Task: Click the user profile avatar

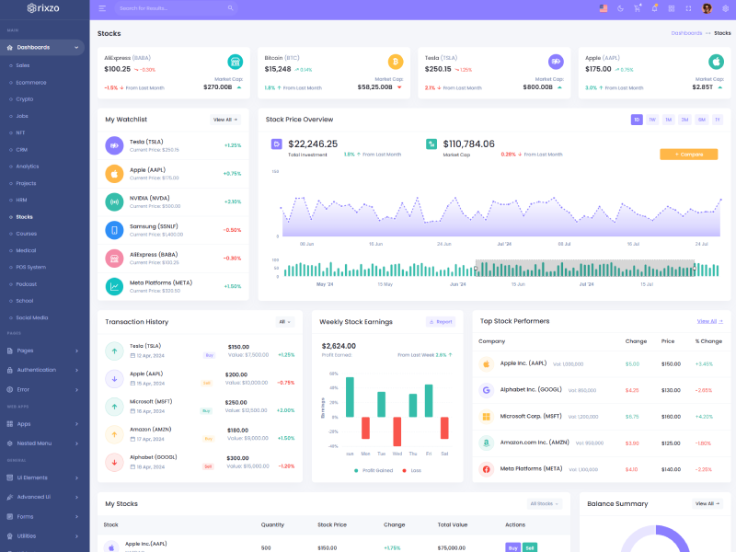Action: point(707,8)
